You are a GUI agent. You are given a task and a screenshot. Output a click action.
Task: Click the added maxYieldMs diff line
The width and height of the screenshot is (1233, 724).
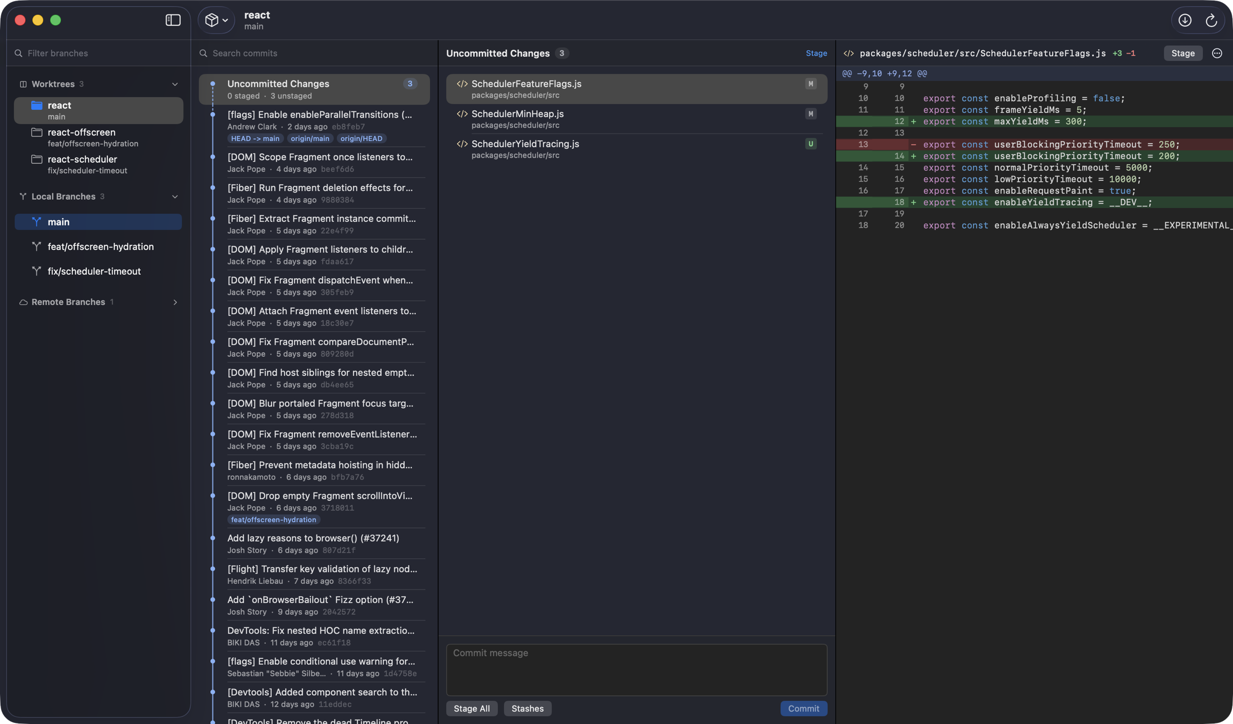[x=1034, y=122]
